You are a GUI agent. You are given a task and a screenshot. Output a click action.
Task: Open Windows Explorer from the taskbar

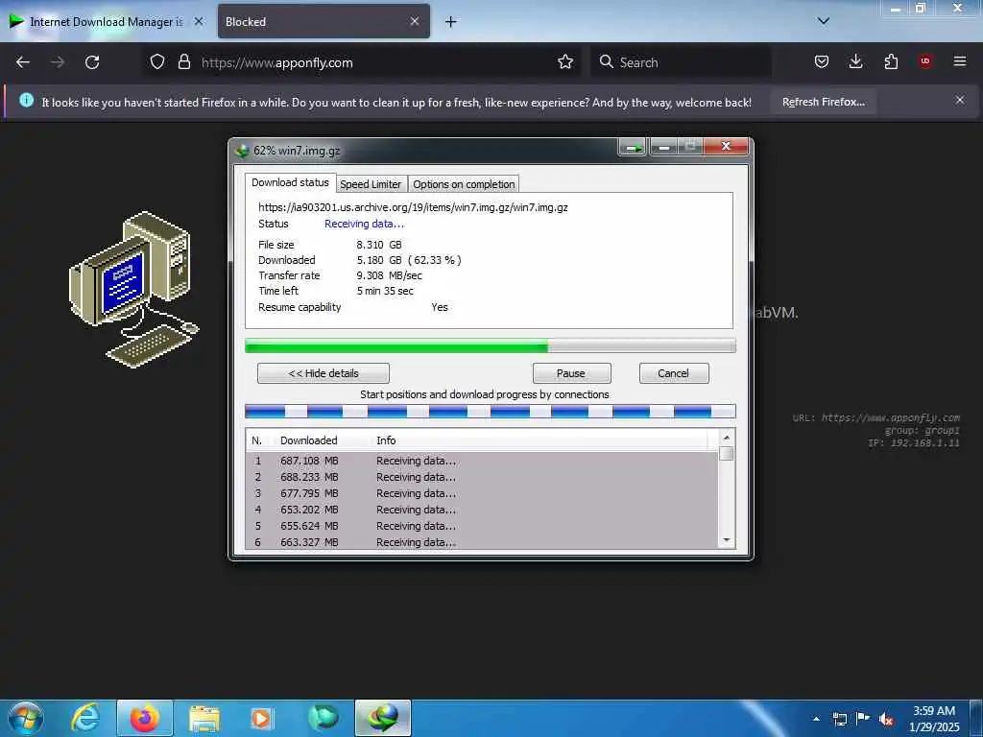tap(204, 719)
